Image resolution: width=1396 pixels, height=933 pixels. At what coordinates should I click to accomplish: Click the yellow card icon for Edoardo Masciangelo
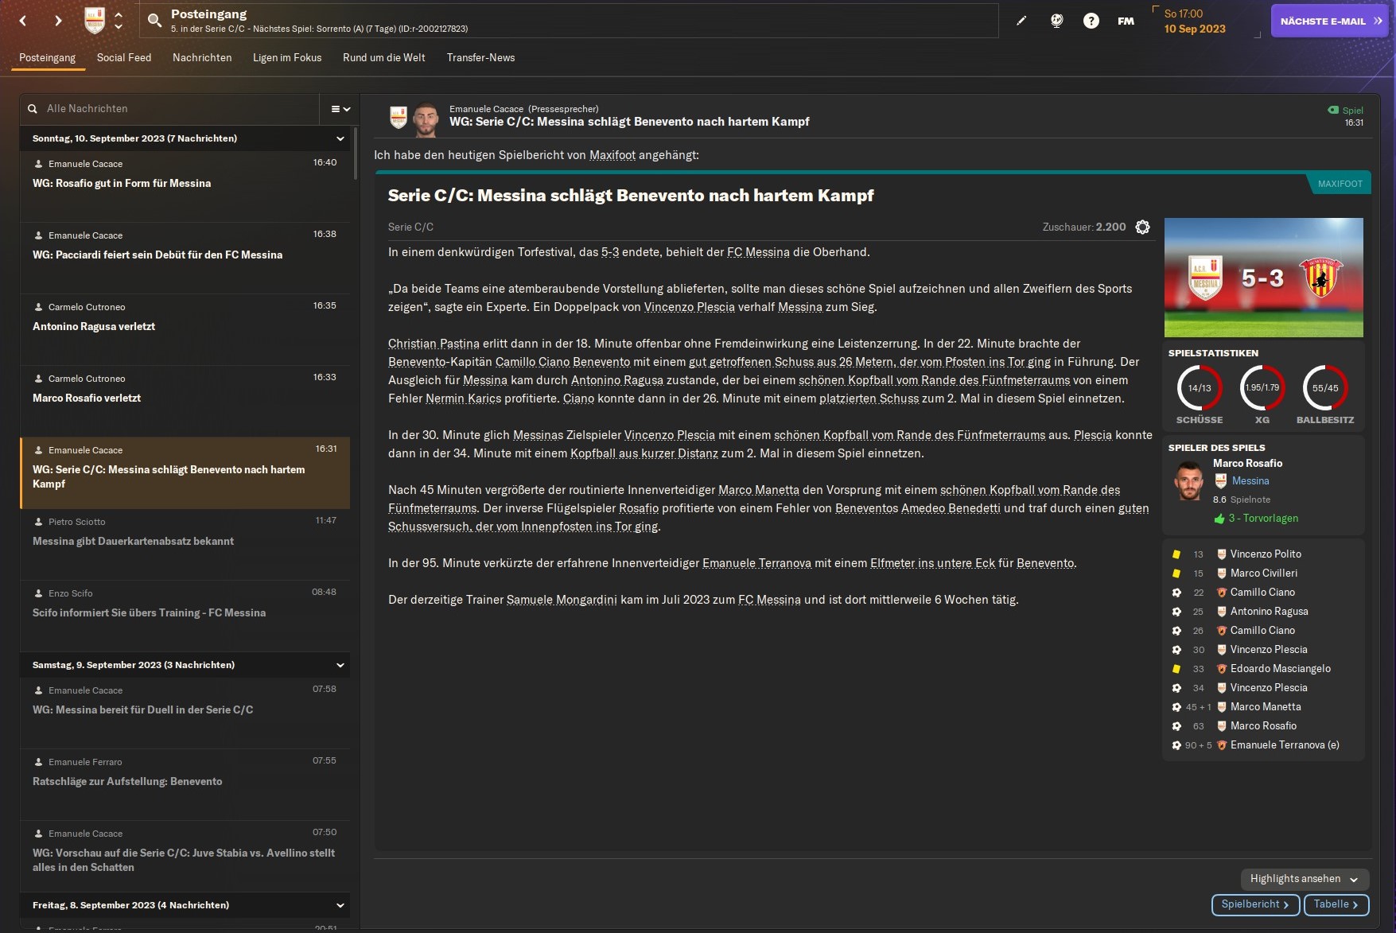pyautogui.click(x=1176, y=669)
